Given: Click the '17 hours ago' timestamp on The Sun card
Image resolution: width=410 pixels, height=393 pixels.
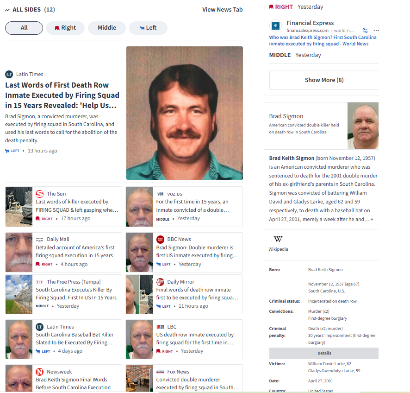Looking at the screenshot, I should click(x=75, y=218).
